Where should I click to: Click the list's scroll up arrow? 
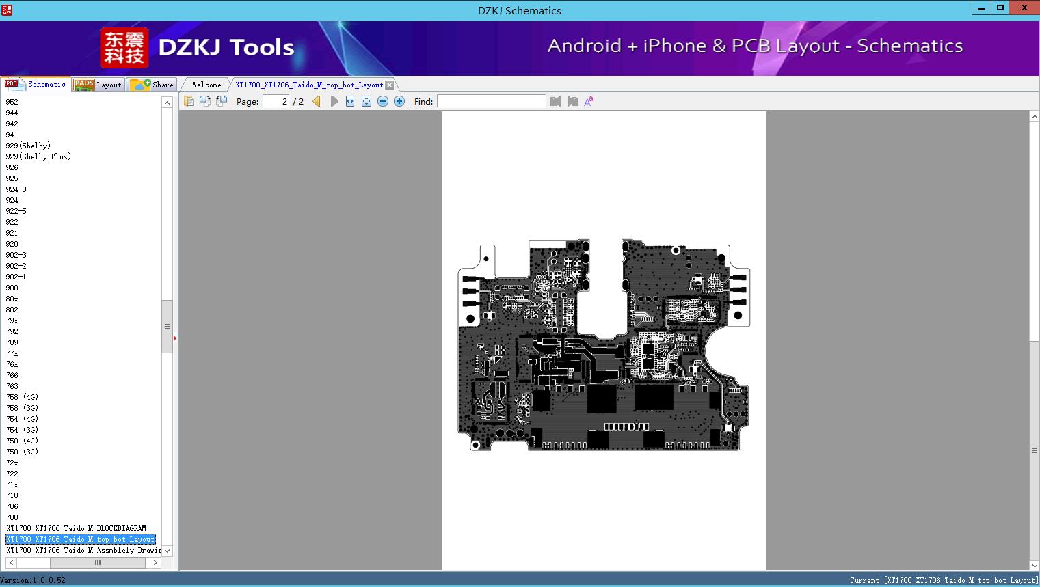[x=167, y=103]
